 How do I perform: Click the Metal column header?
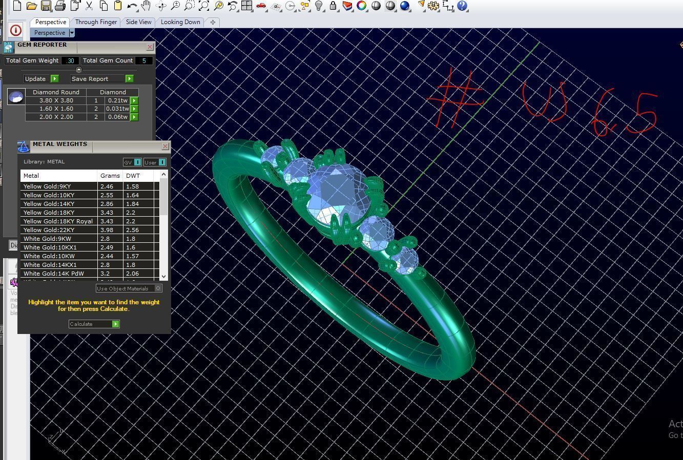pyautogui.click(x=59, y=176)
